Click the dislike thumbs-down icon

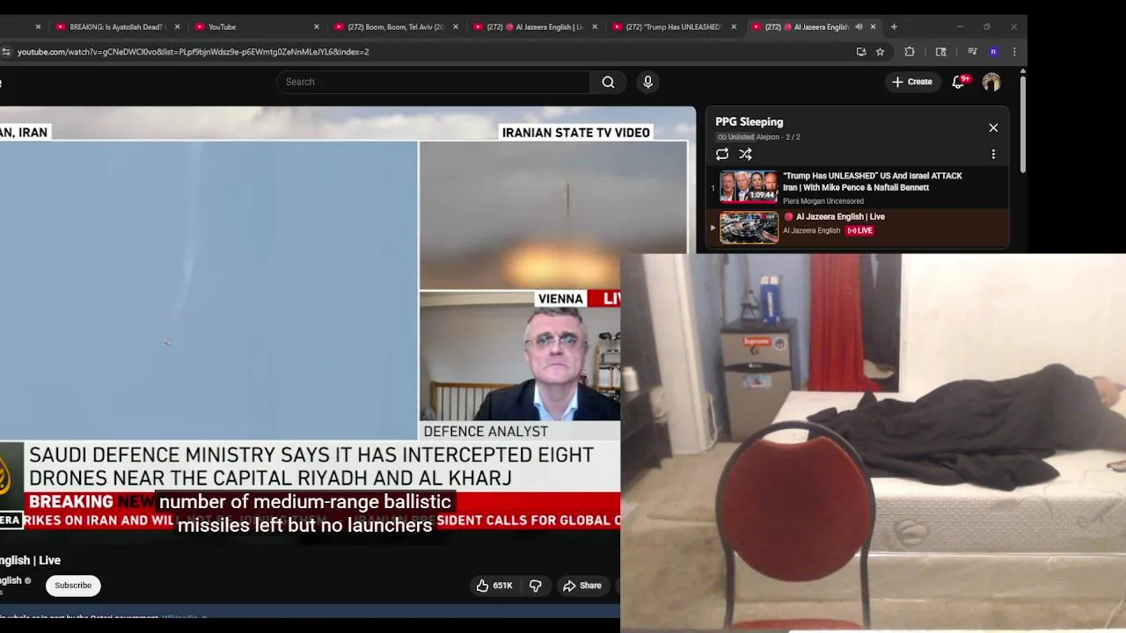pyautogui.click(x=535, y=586)
